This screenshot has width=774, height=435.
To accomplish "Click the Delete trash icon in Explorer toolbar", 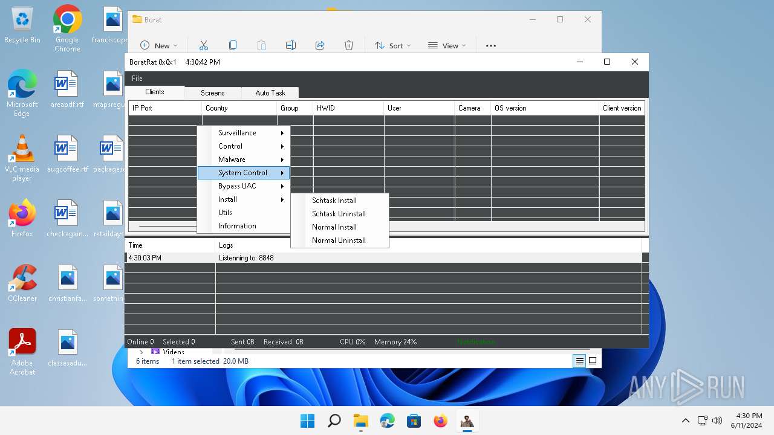I will coord(349,45).
